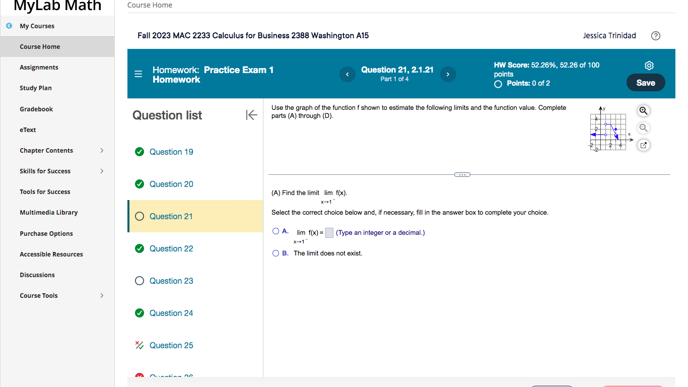Click the back arrow beside My Courses
This screenshot has width=688, height=387.
pyautogui.click(x=9, y=26)
